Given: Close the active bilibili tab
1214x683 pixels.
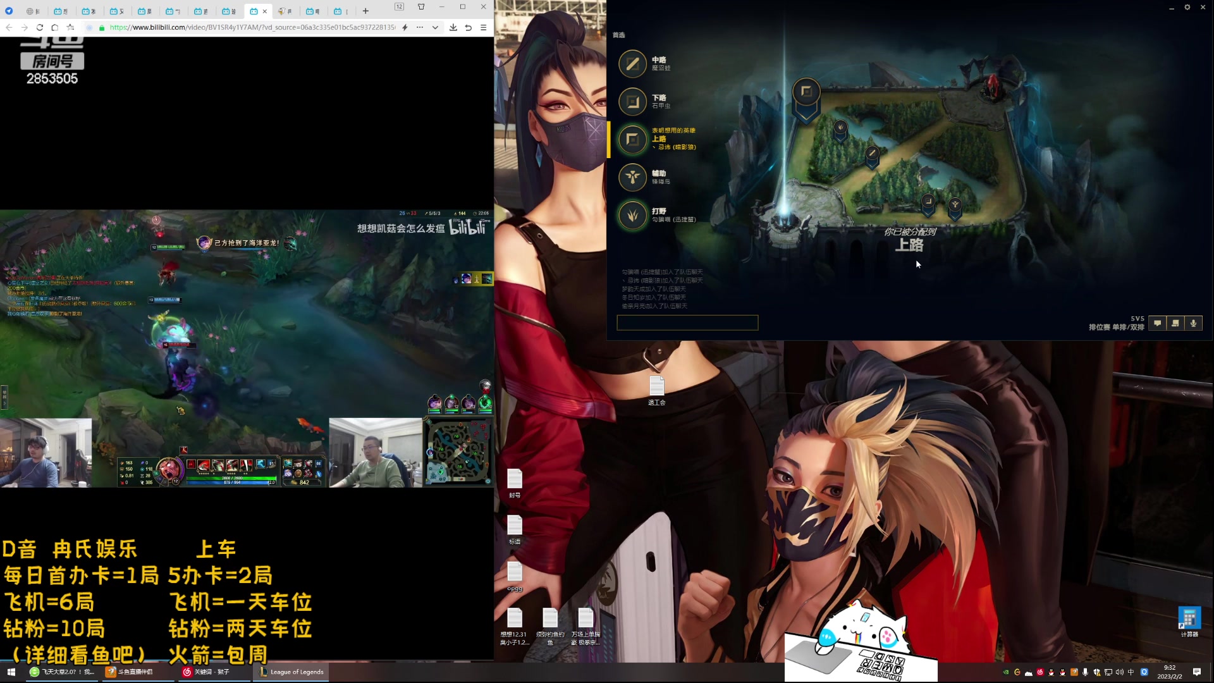Looking at the screenshot, I should (x=265, y=11).
